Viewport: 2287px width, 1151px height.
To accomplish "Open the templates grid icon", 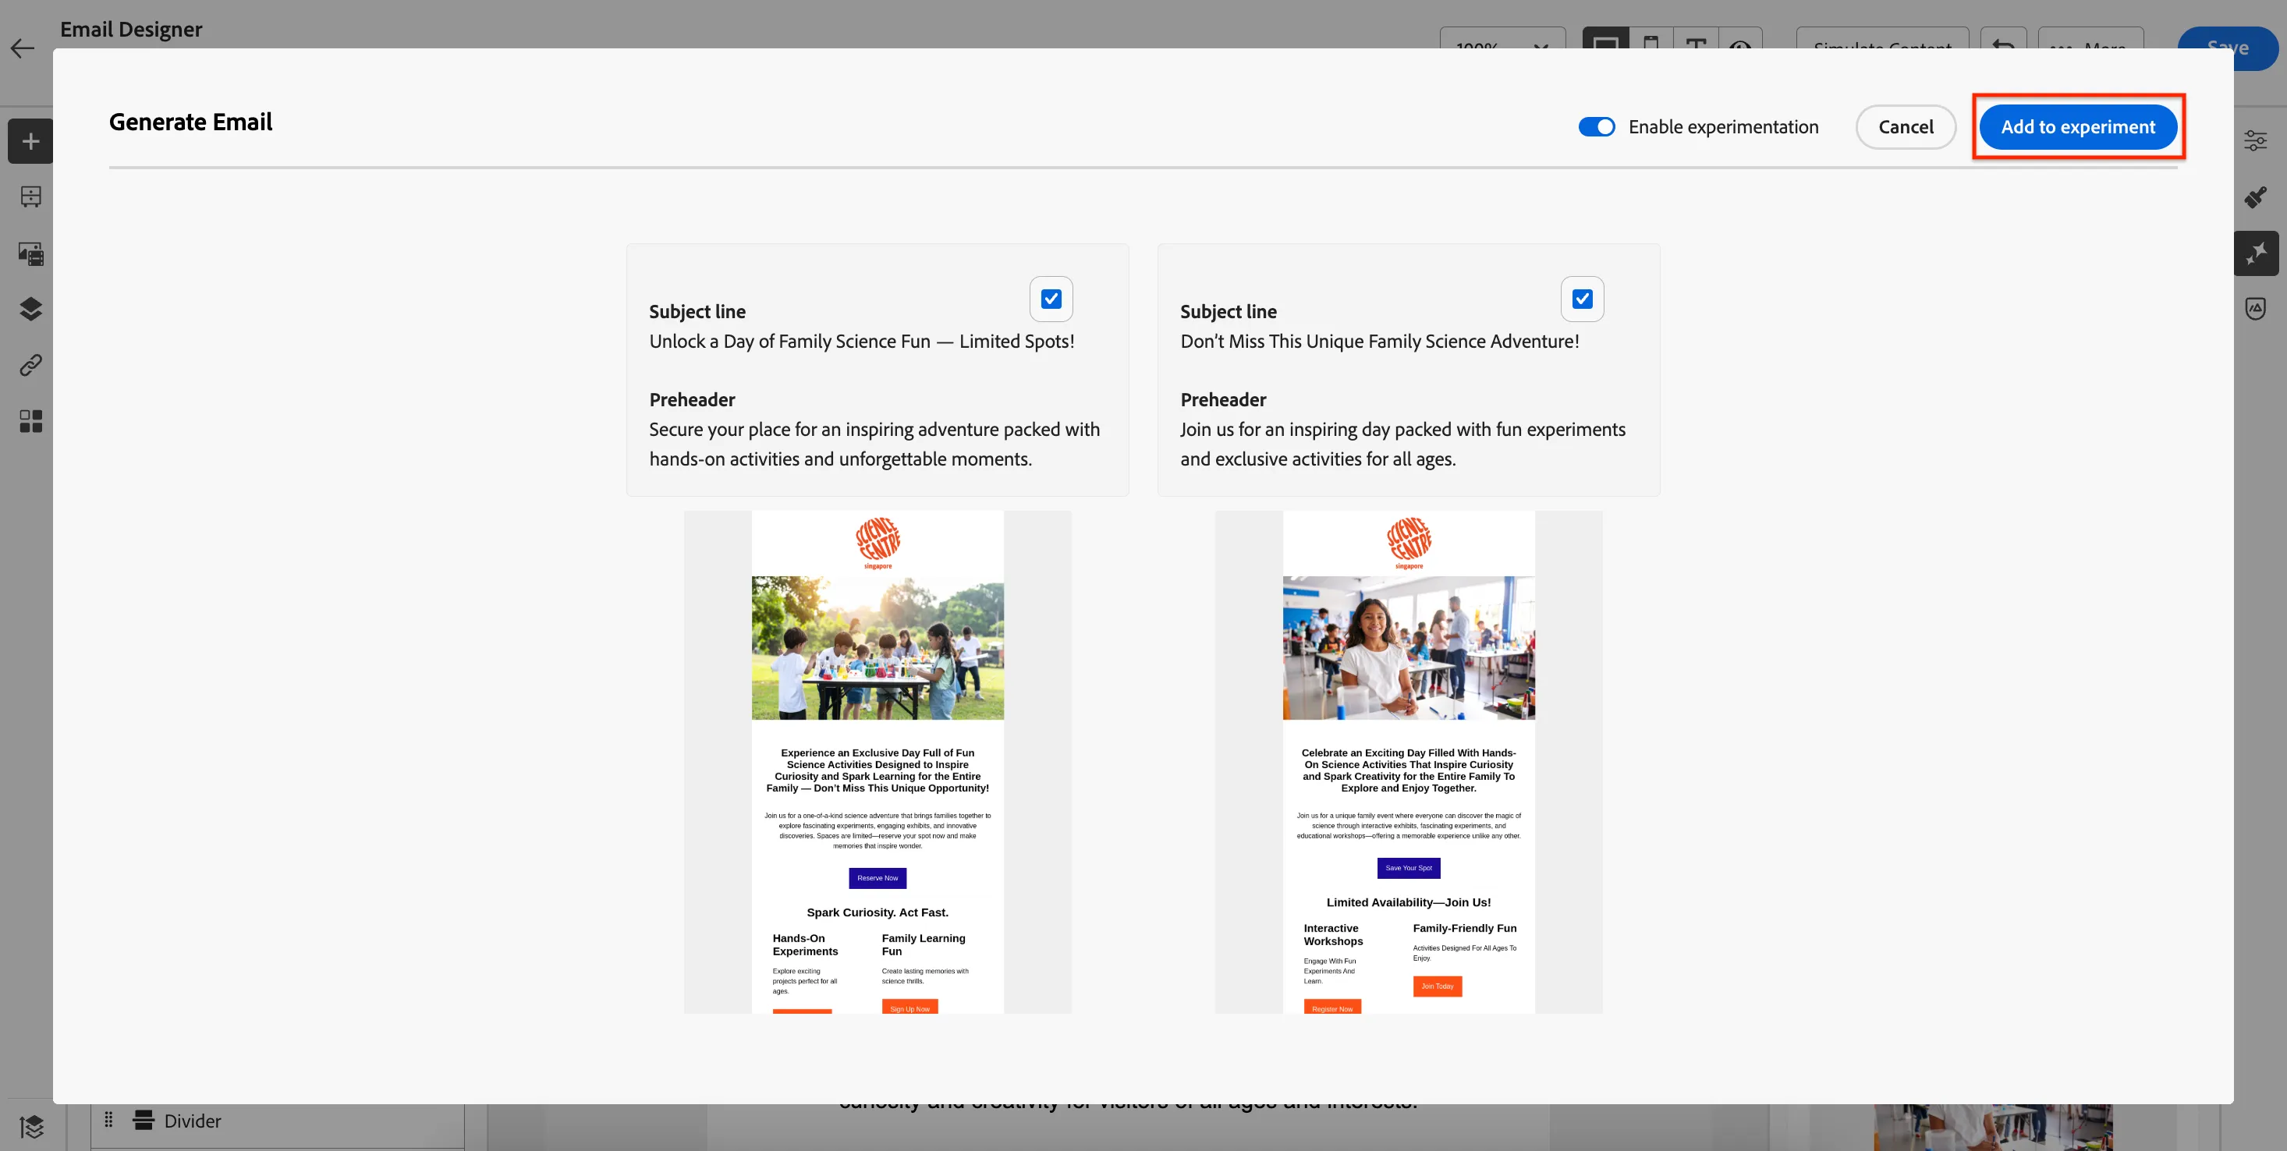I will [31, 420].
